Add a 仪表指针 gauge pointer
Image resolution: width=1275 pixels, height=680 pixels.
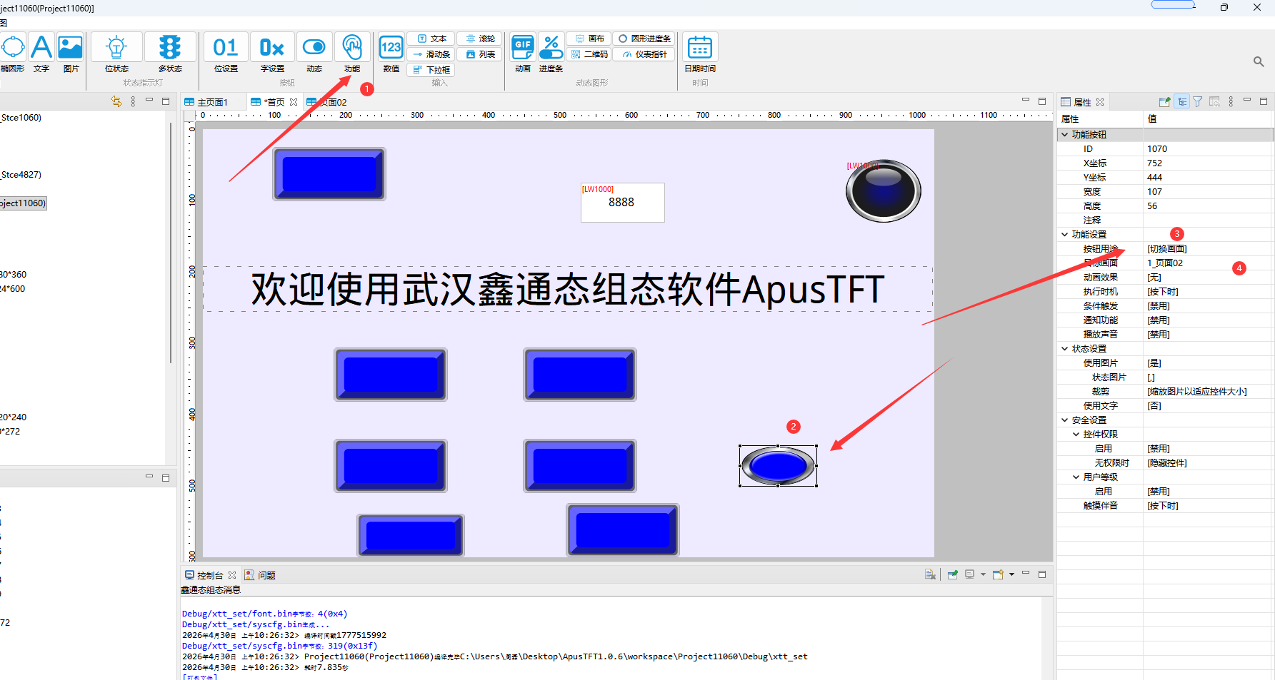tap(644, 54)
